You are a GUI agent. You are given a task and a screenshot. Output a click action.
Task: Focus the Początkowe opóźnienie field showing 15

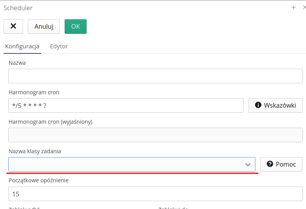pyautogui.click(x=155, y=194)
